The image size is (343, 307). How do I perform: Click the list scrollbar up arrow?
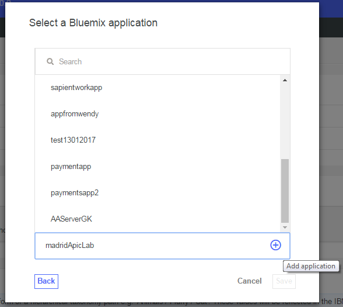click(285, 80)
